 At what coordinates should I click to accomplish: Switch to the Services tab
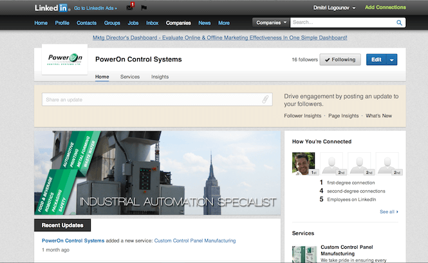click(x=130, y=77)
